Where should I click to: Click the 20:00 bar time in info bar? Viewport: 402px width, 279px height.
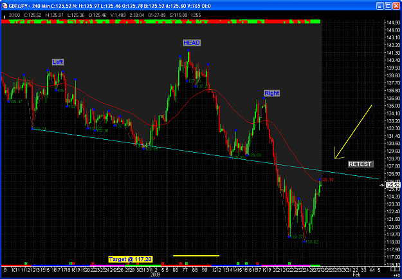tap(14, 15)
